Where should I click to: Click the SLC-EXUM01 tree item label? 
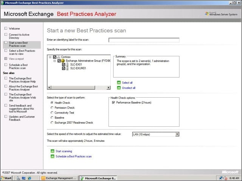point(78,68)
